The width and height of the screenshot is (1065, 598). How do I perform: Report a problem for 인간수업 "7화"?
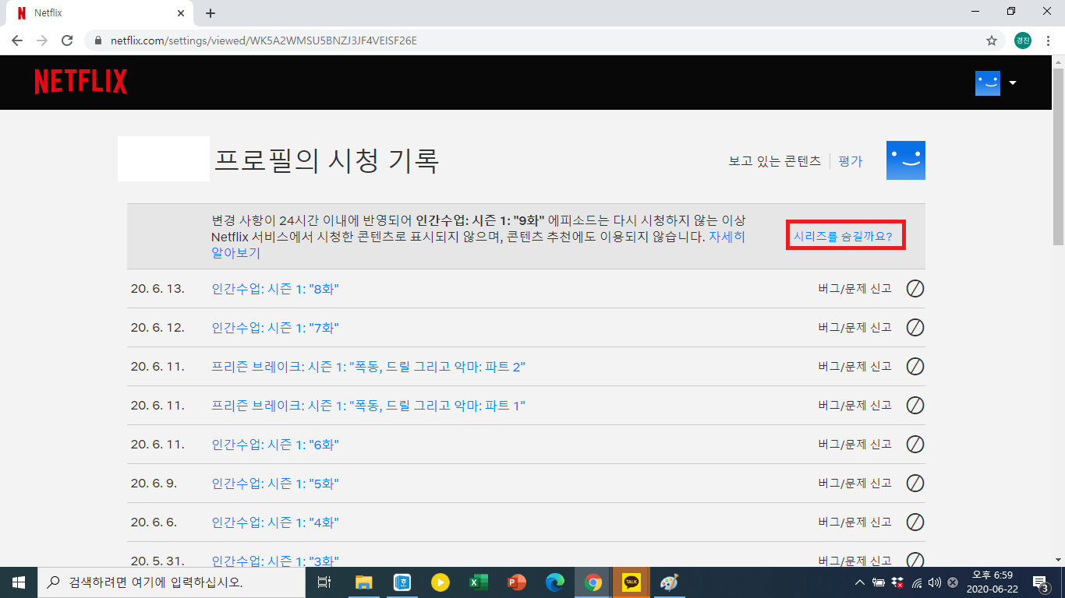click(854, 328)
